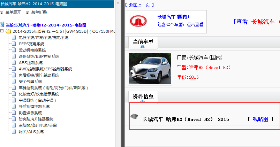Expand all menus via 菜单展开
The image size is (280, 147).
coord(13,12)
